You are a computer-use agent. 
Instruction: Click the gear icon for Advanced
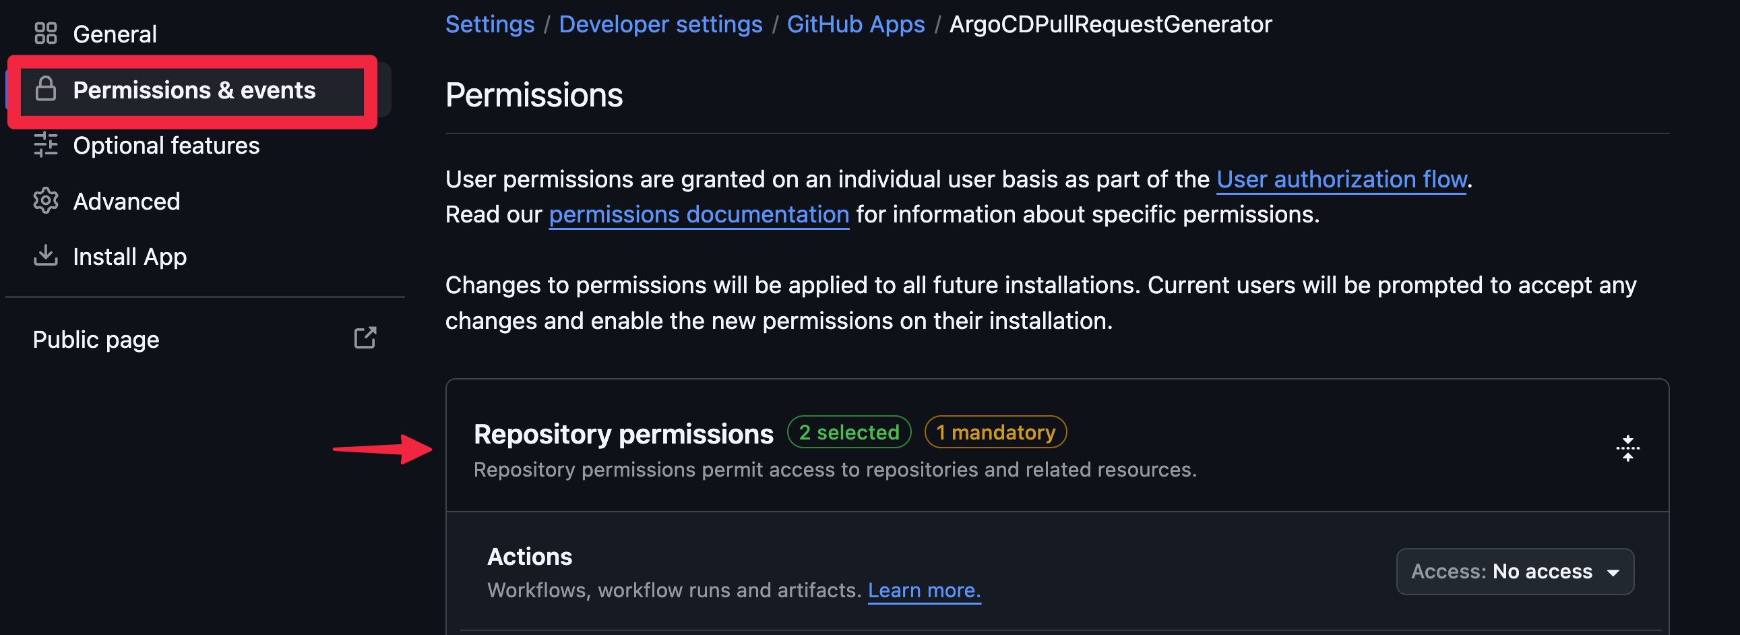point(45,201)
